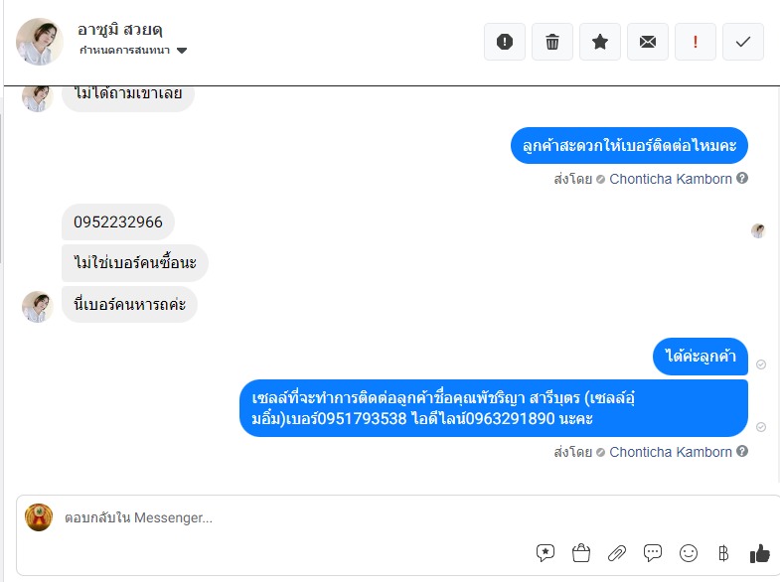Viewport: 780px width, 582px height.
Task: Attach a file with the paperclip icon
Action: 617,552
